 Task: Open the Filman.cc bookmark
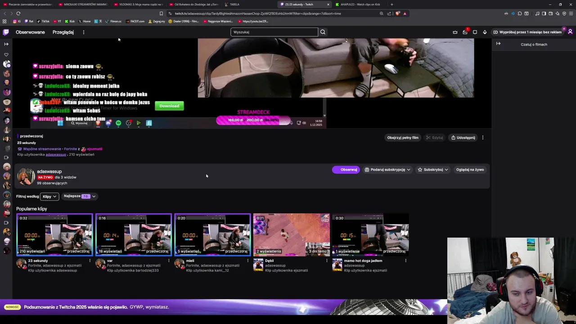[x=113, y=21]
